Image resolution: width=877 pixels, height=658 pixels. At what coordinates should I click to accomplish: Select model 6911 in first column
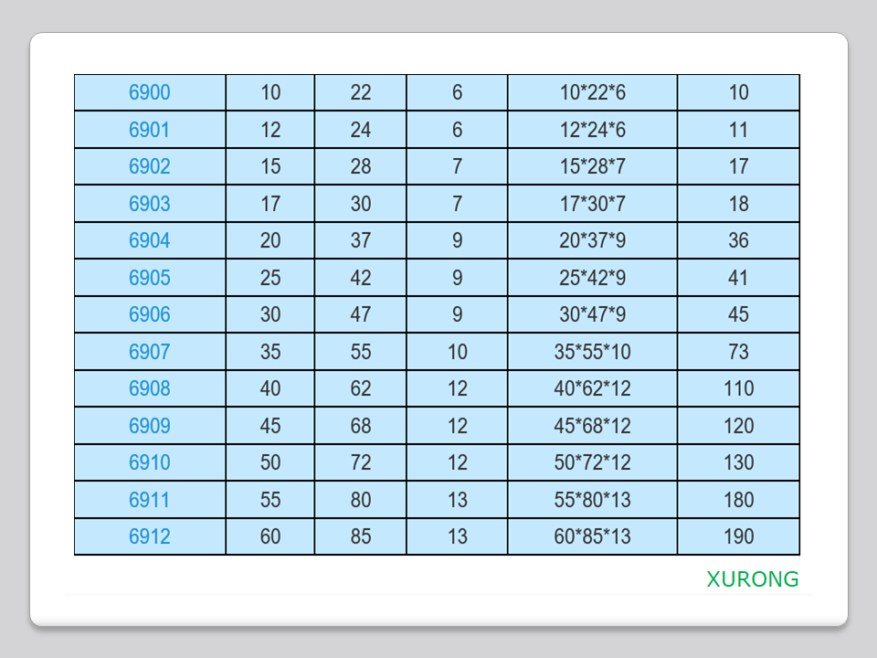click(x=149, y=500)
